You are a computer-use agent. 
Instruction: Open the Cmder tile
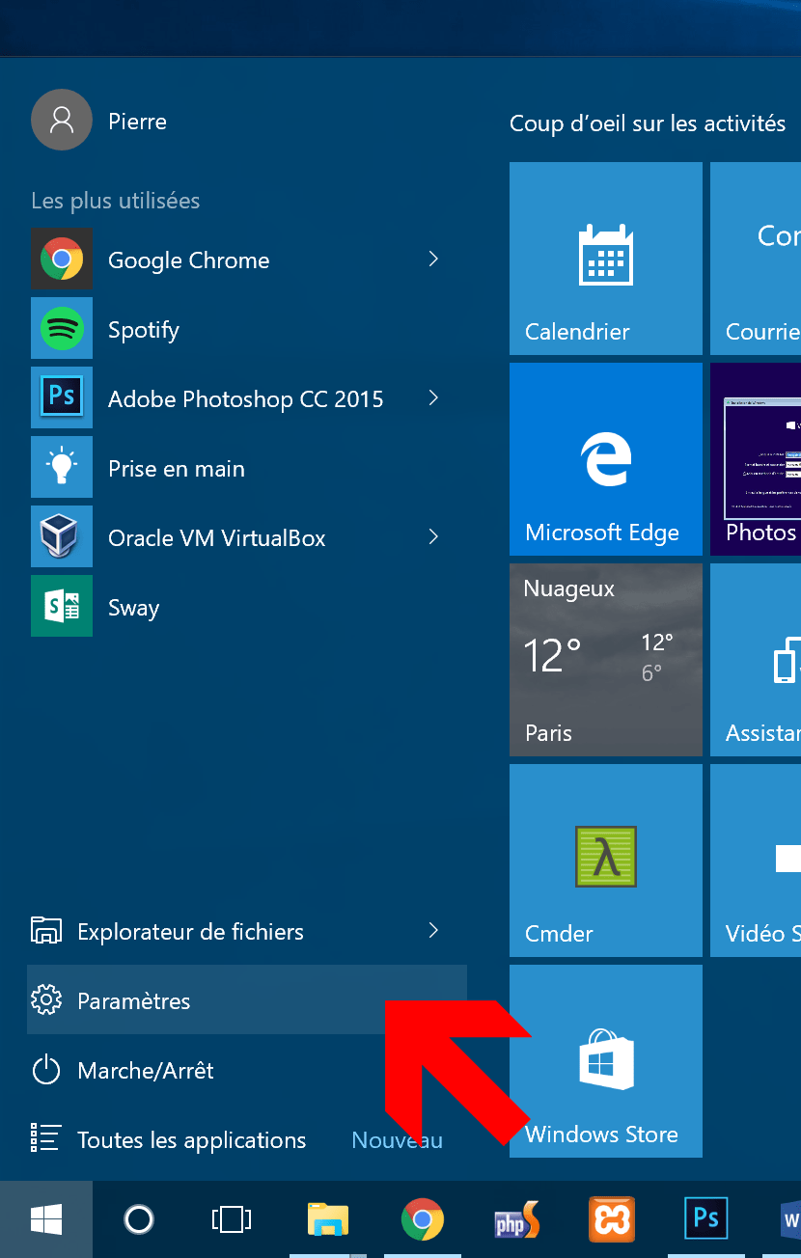606,861
